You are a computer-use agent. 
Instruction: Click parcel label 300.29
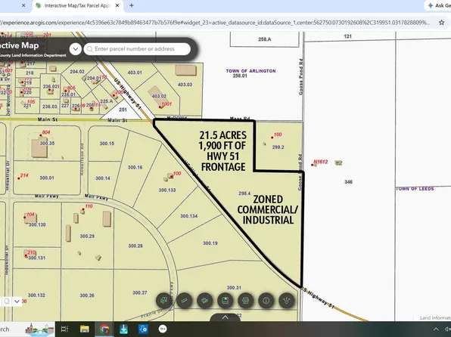87,237
